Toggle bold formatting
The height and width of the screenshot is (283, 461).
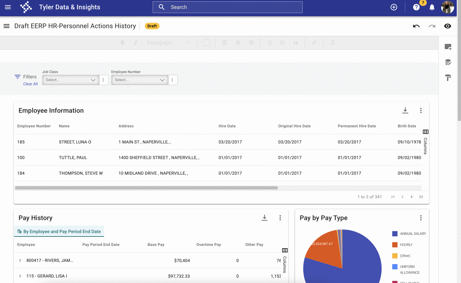(x=122, y=43)
